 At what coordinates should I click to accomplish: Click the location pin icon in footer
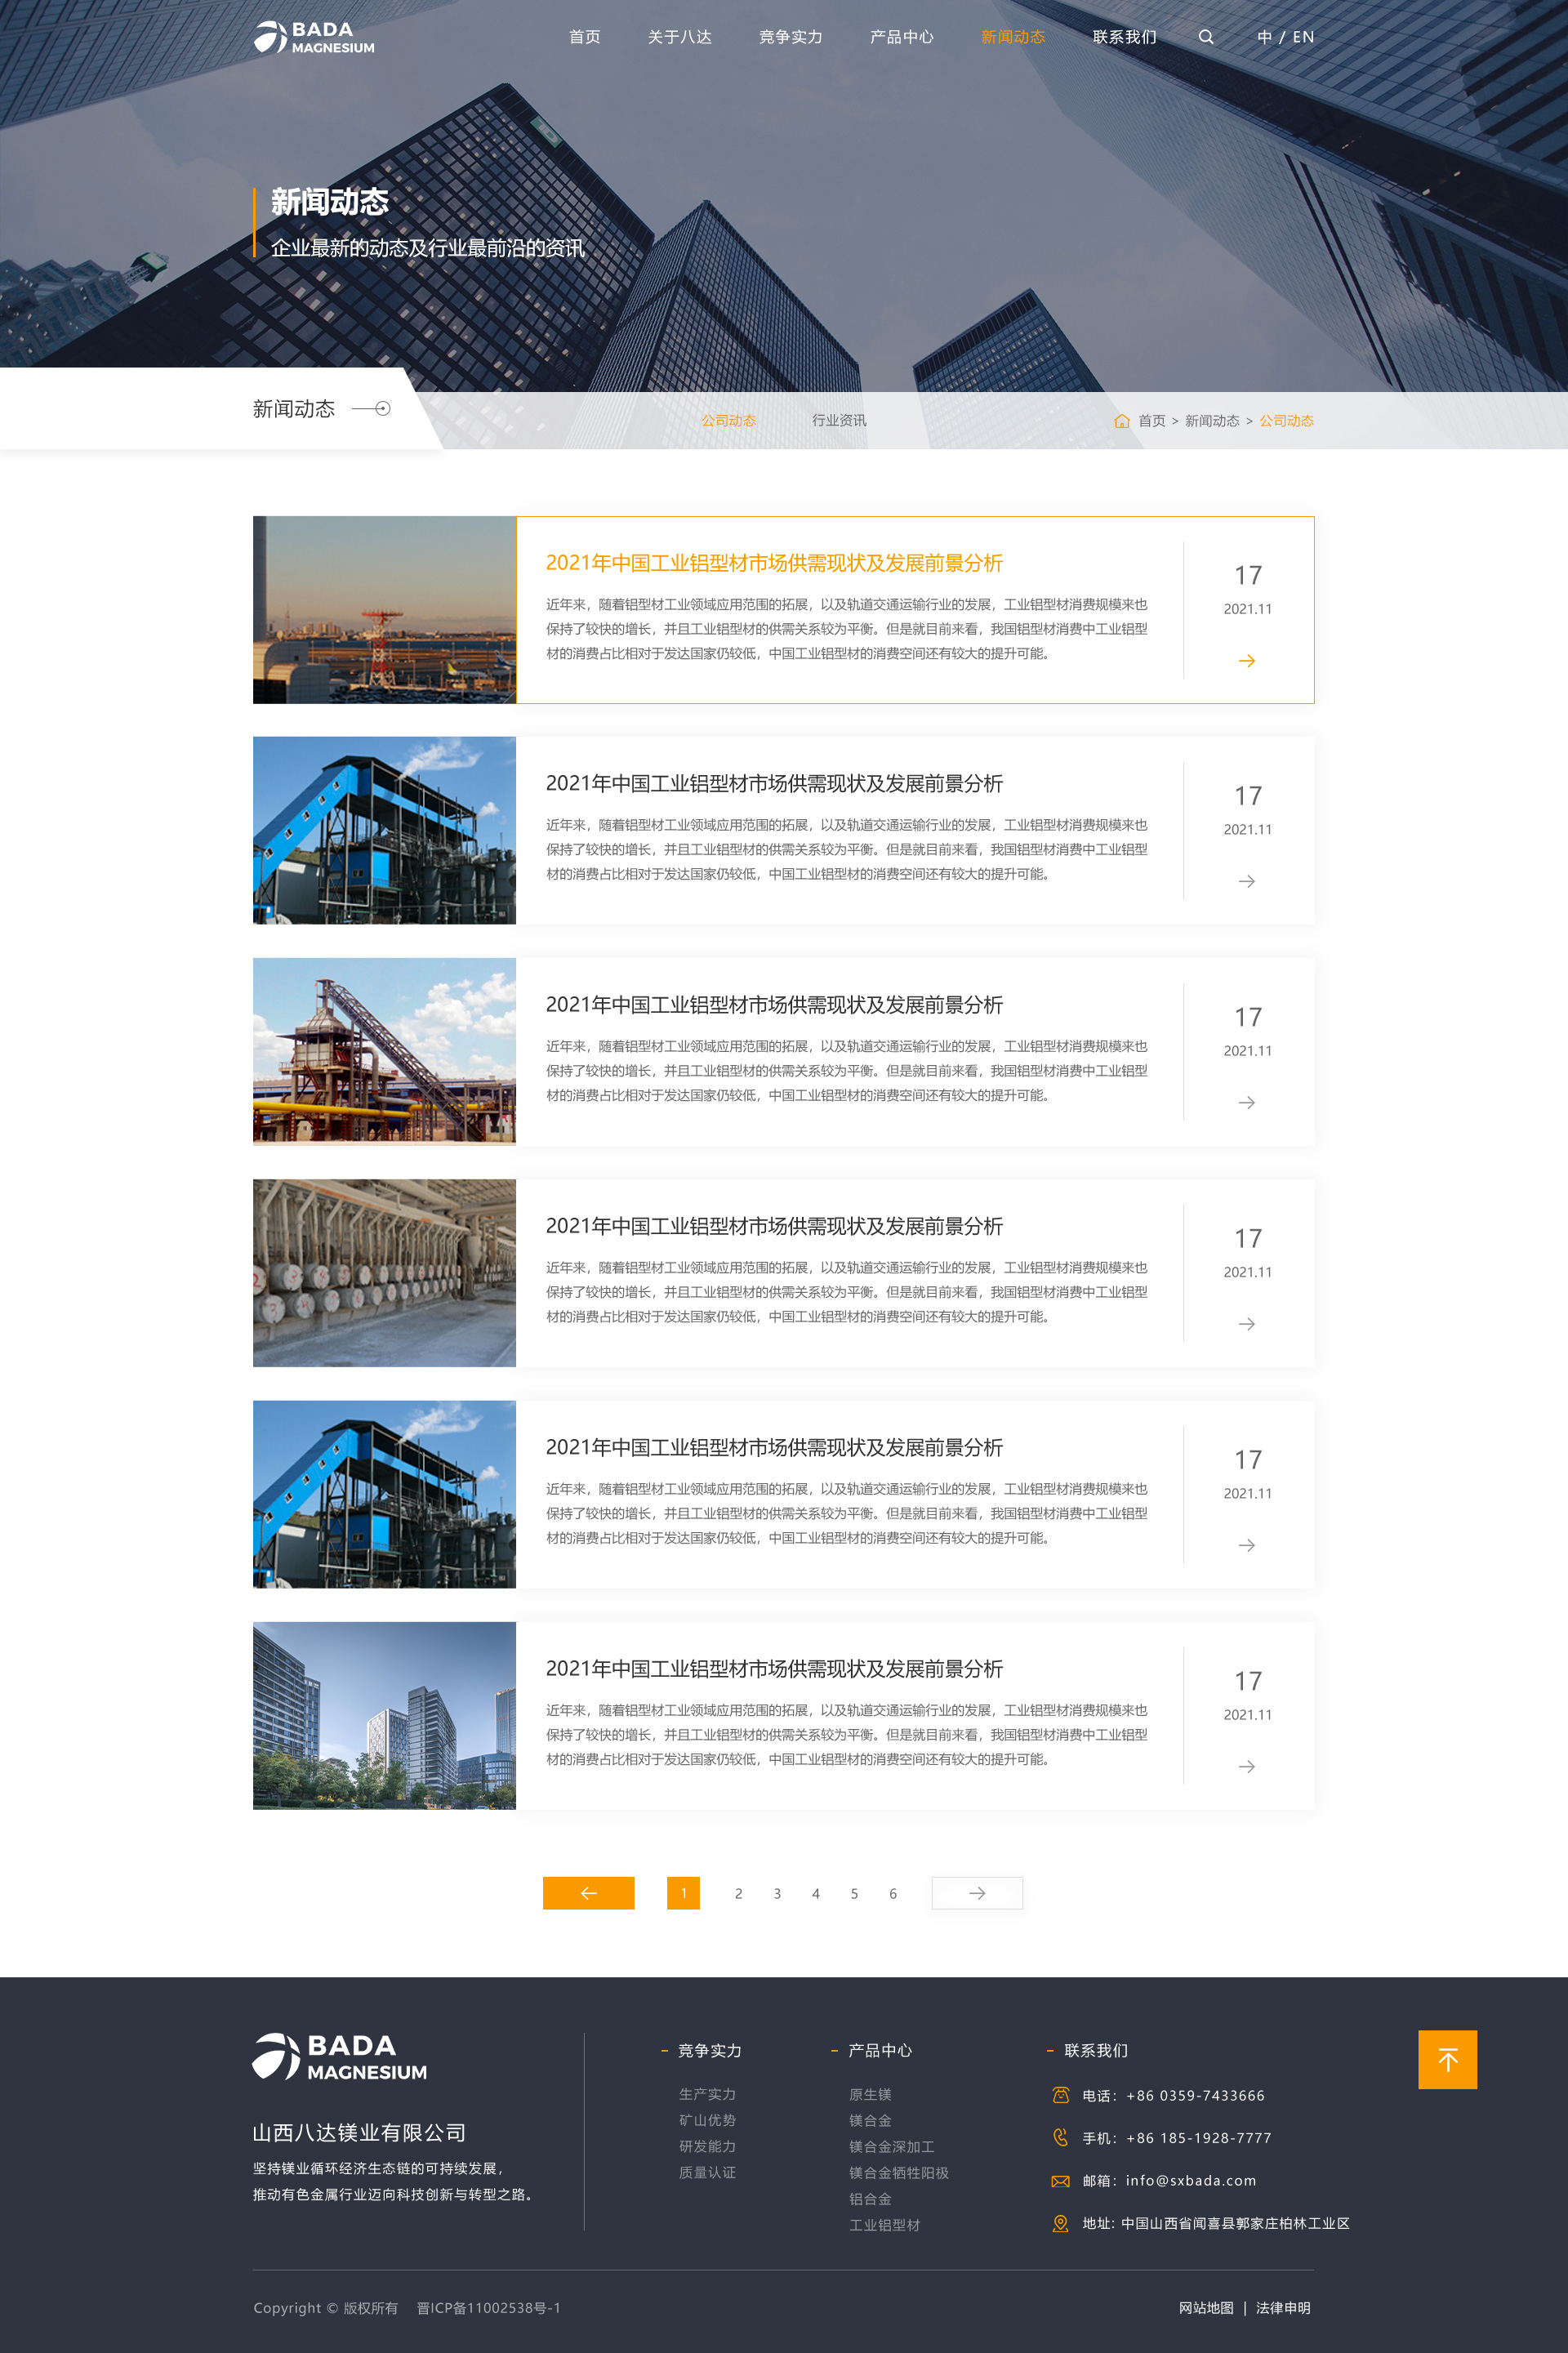[x=1060, y=2223]
